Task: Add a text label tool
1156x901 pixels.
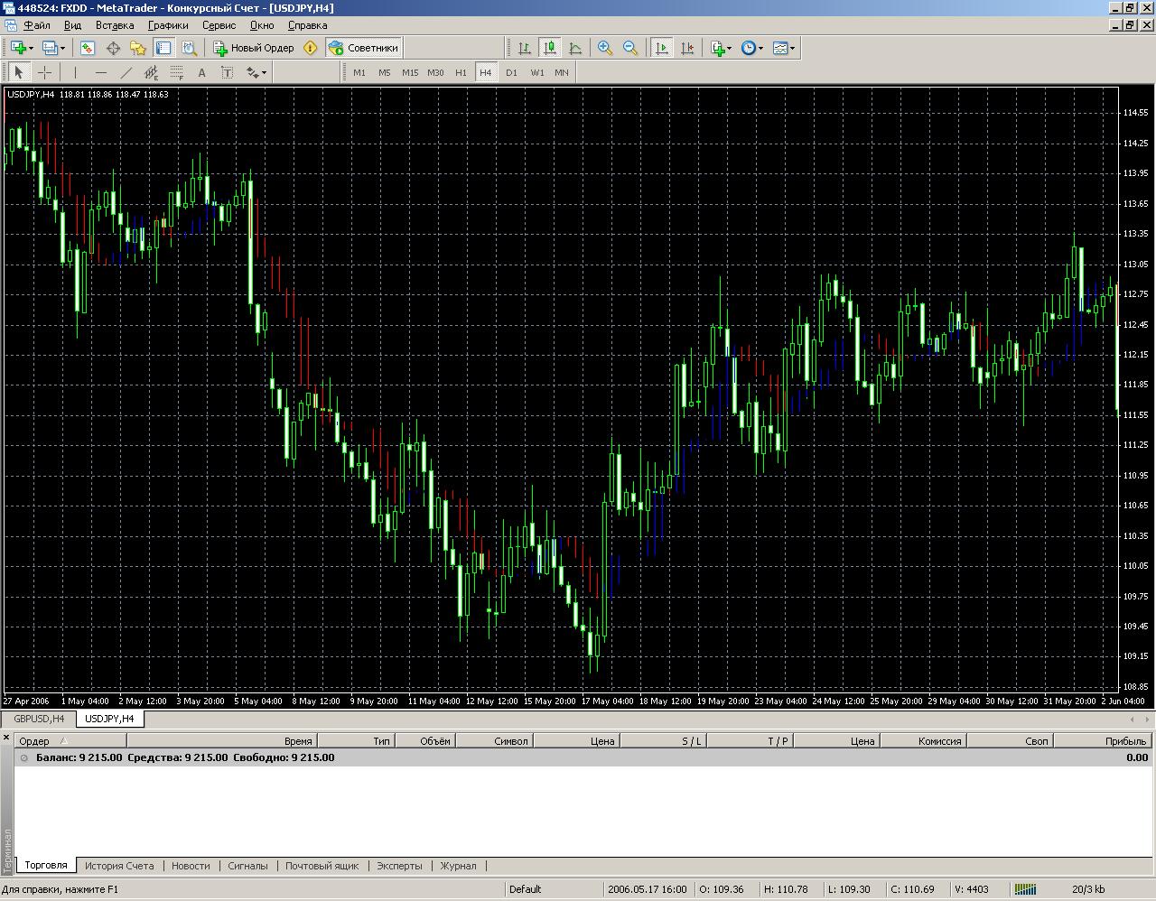Action: [201, 72]
